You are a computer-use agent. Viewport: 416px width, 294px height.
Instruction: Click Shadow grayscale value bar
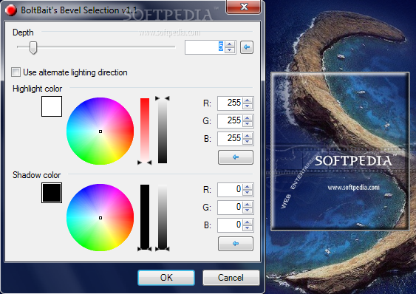pyautogui.click(x=163, y=217)
